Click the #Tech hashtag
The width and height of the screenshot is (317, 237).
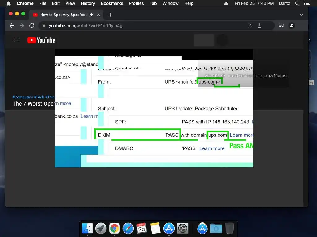(x=39, y=97)
